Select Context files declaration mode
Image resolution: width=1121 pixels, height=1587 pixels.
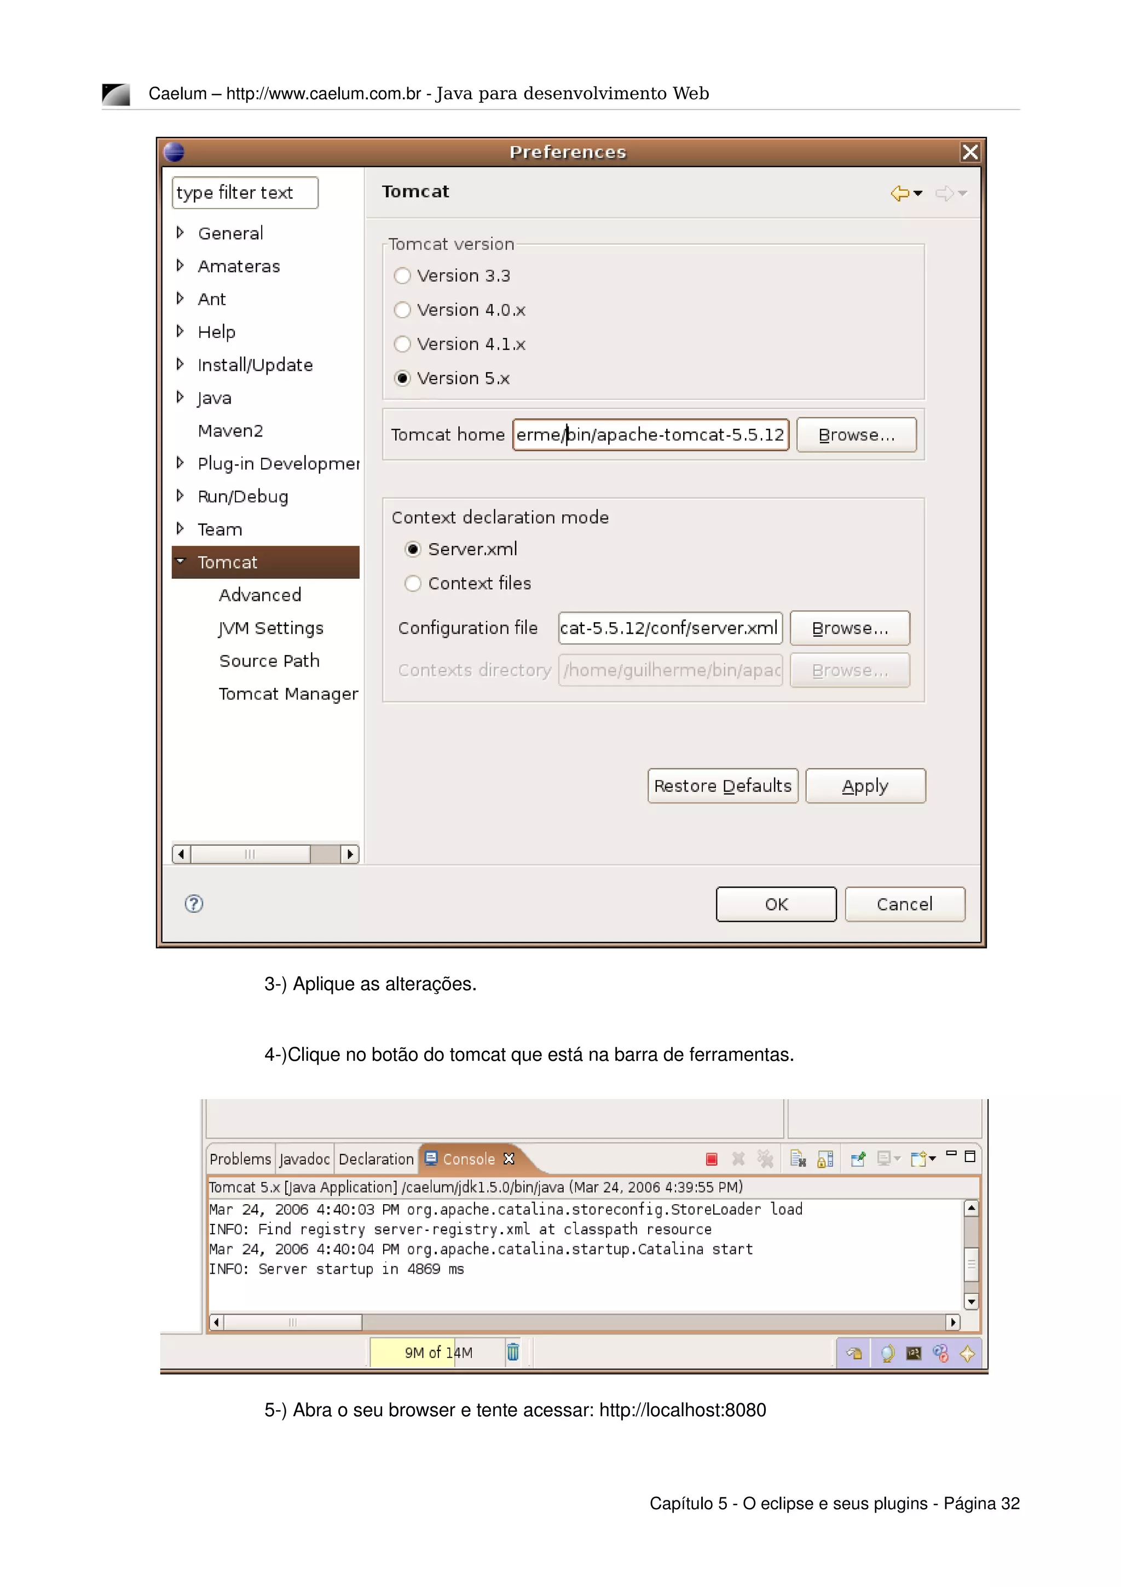(412, 583)
